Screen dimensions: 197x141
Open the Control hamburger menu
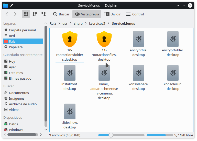point(135,14)
